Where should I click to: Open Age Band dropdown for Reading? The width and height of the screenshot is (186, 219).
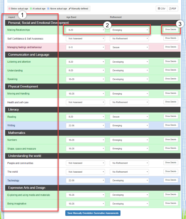coord(85,117)
